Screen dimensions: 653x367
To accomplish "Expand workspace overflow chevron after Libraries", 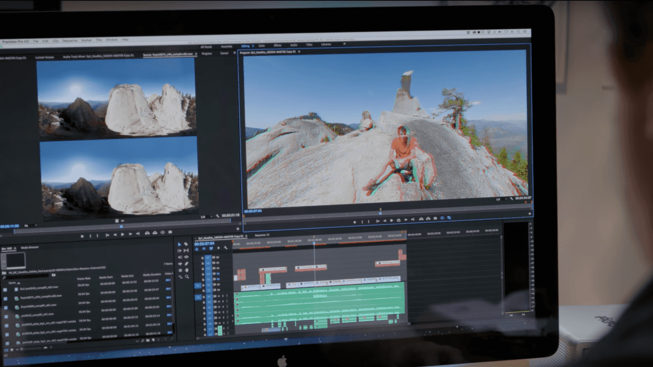I will pos(345,44).
